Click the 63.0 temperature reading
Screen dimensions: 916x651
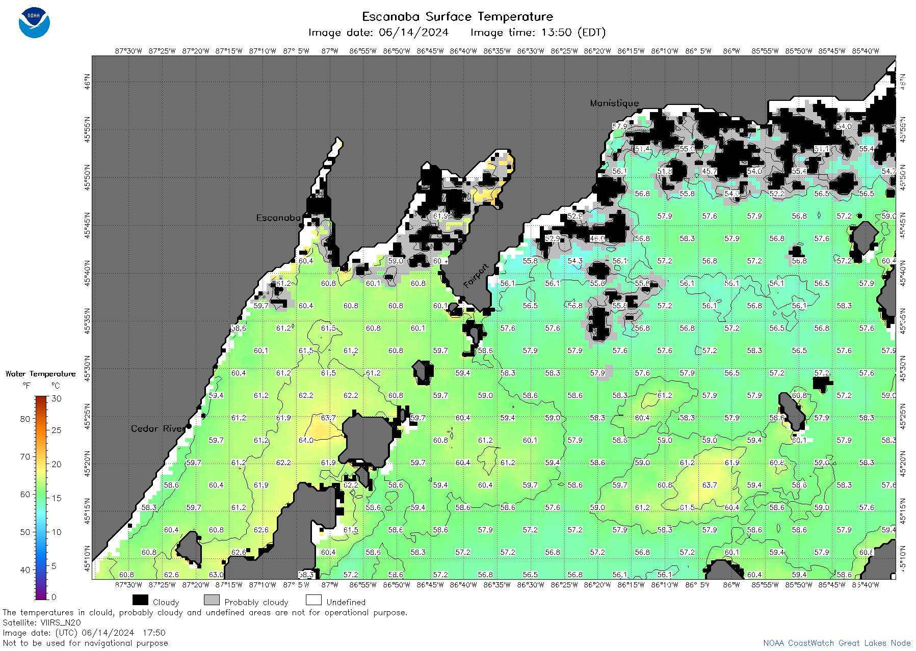pyautogui.click(x=216, y=575)
